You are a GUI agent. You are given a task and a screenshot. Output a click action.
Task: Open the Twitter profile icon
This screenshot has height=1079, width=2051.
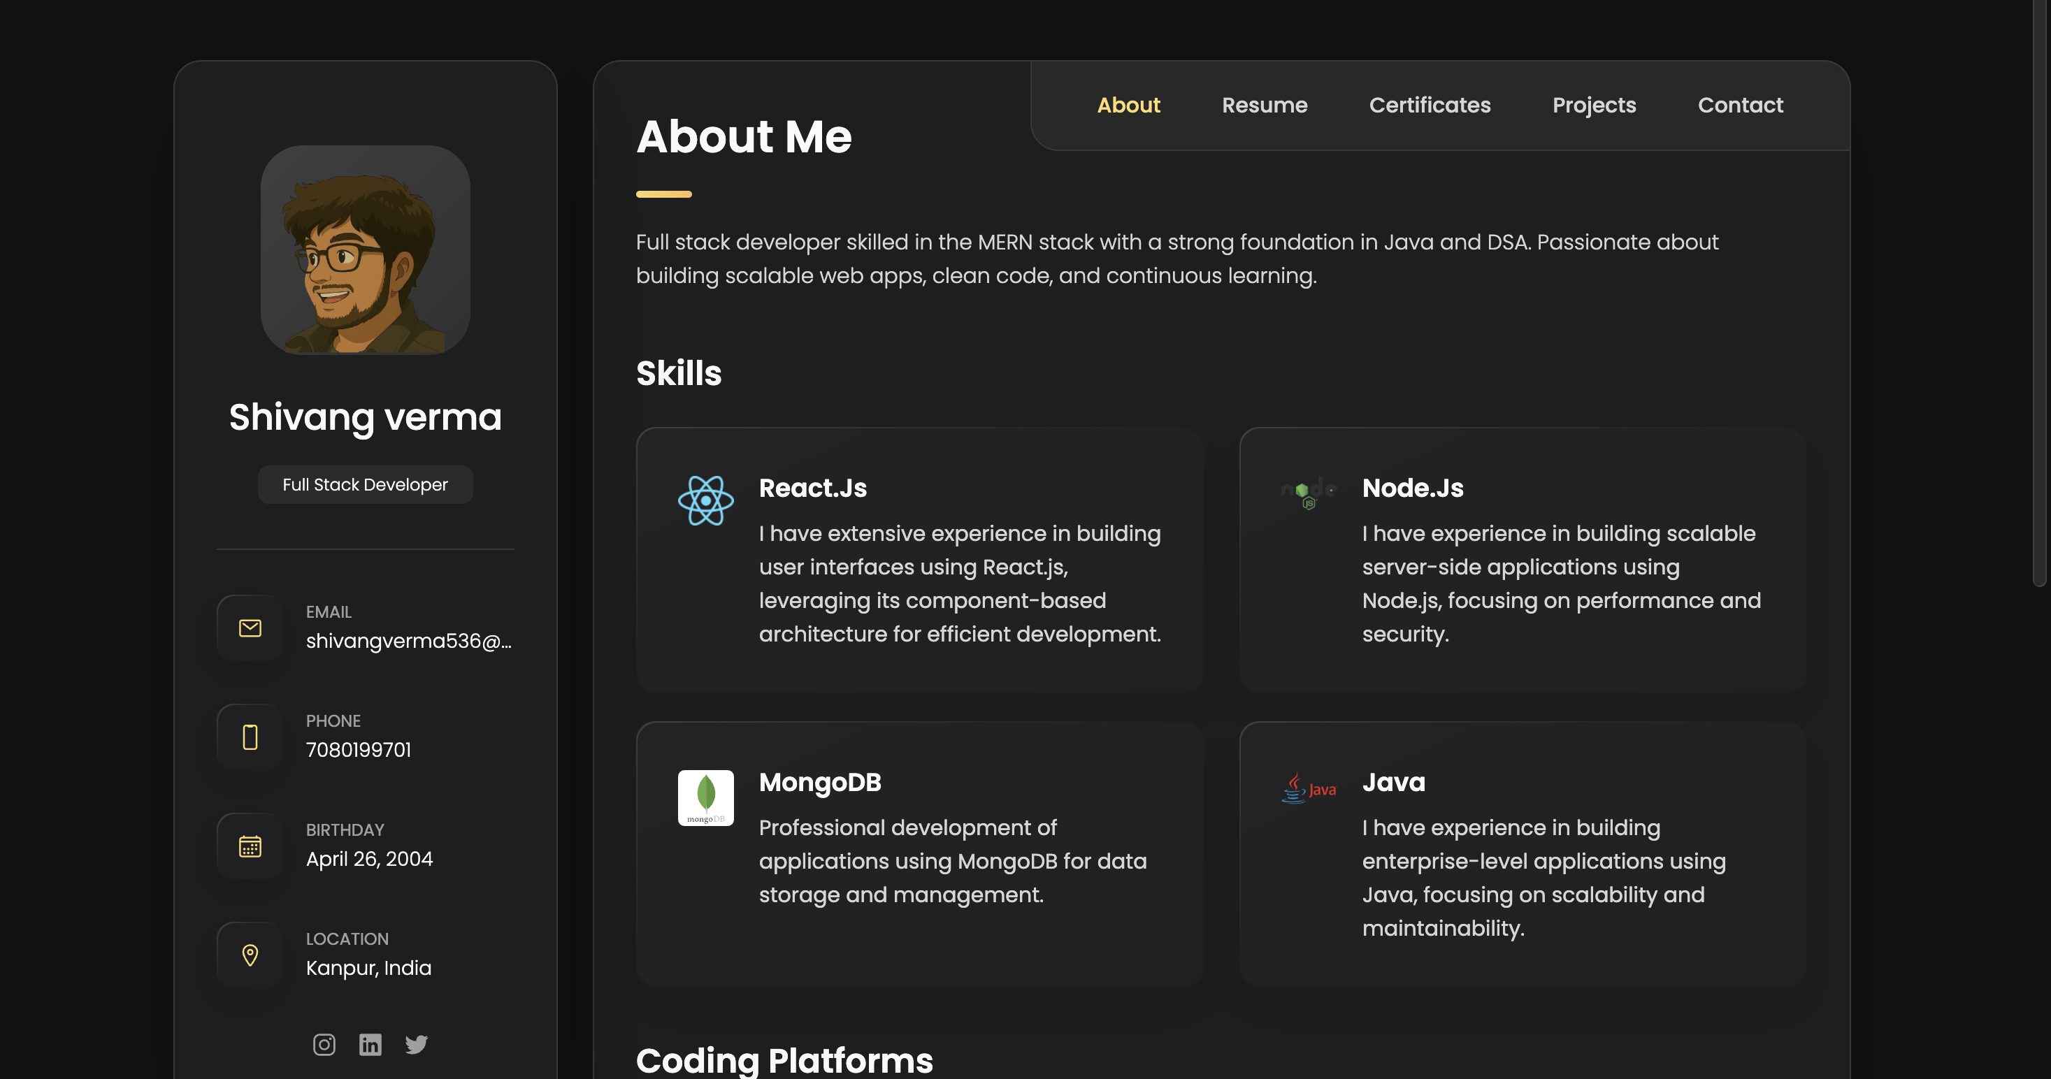pos(417,1044)
